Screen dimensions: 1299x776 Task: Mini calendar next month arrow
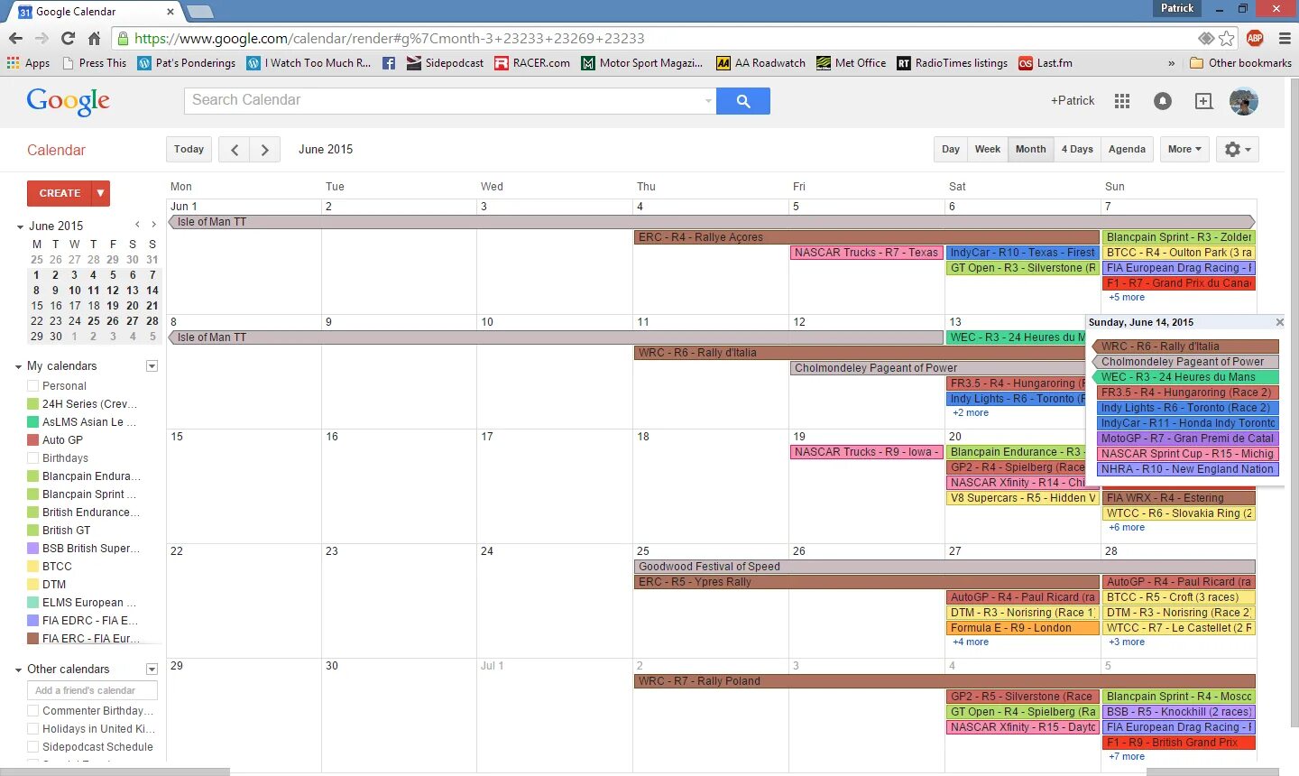point(154,225)
